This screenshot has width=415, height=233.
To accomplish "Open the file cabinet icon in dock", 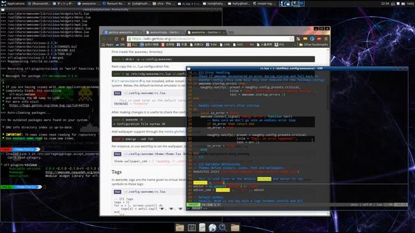I will coord(202,227).
